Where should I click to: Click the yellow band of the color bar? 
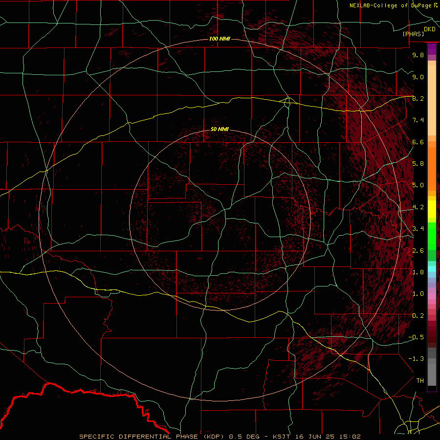point(432,209)
